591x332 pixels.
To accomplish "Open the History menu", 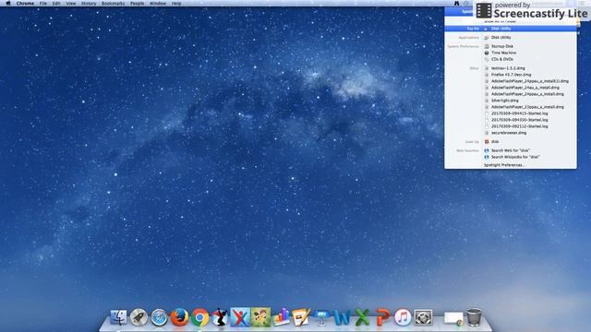I will coord(89,3).
